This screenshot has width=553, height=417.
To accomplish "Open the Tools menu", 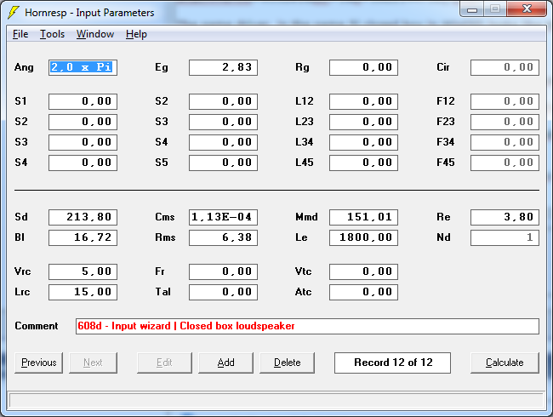I will (x=52, y=34).
